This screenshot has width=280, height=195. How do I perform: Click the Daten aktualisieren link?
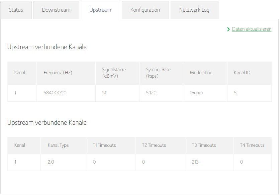[252, 29]
